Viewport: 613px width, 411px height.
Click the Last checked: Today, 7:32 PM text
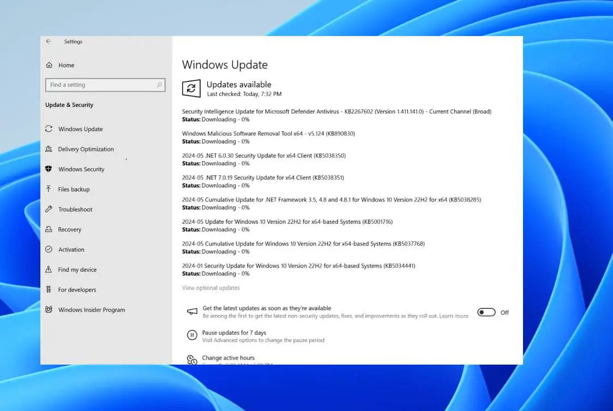[x=244, y=94]
